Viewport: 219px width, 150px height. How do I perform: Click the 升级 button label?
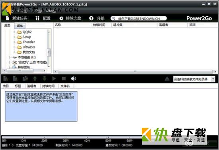point(101,18)
